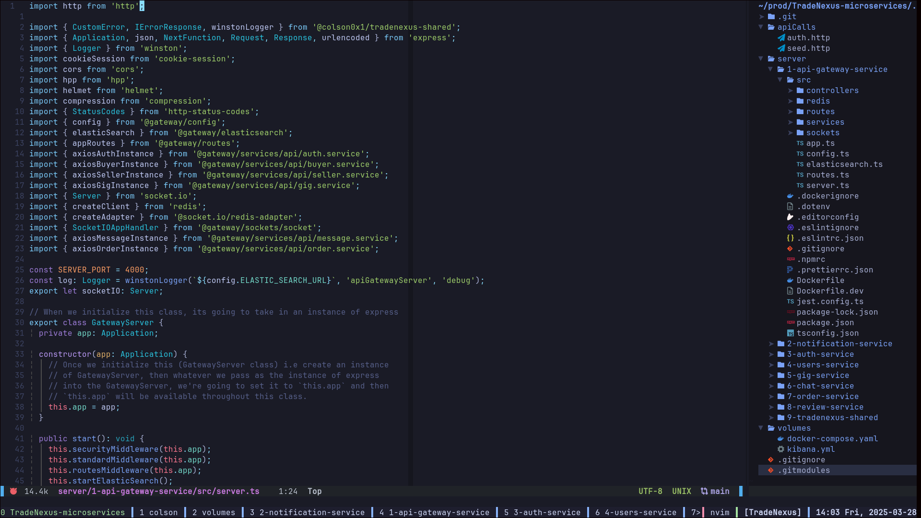The width and height of the screenshot is (921, 518).
Task: Click the npm icon beside package.json
Action: [791, 323]
